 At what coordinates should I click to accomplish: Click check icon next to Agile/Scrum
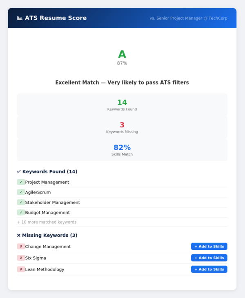(x=21, y=192)
